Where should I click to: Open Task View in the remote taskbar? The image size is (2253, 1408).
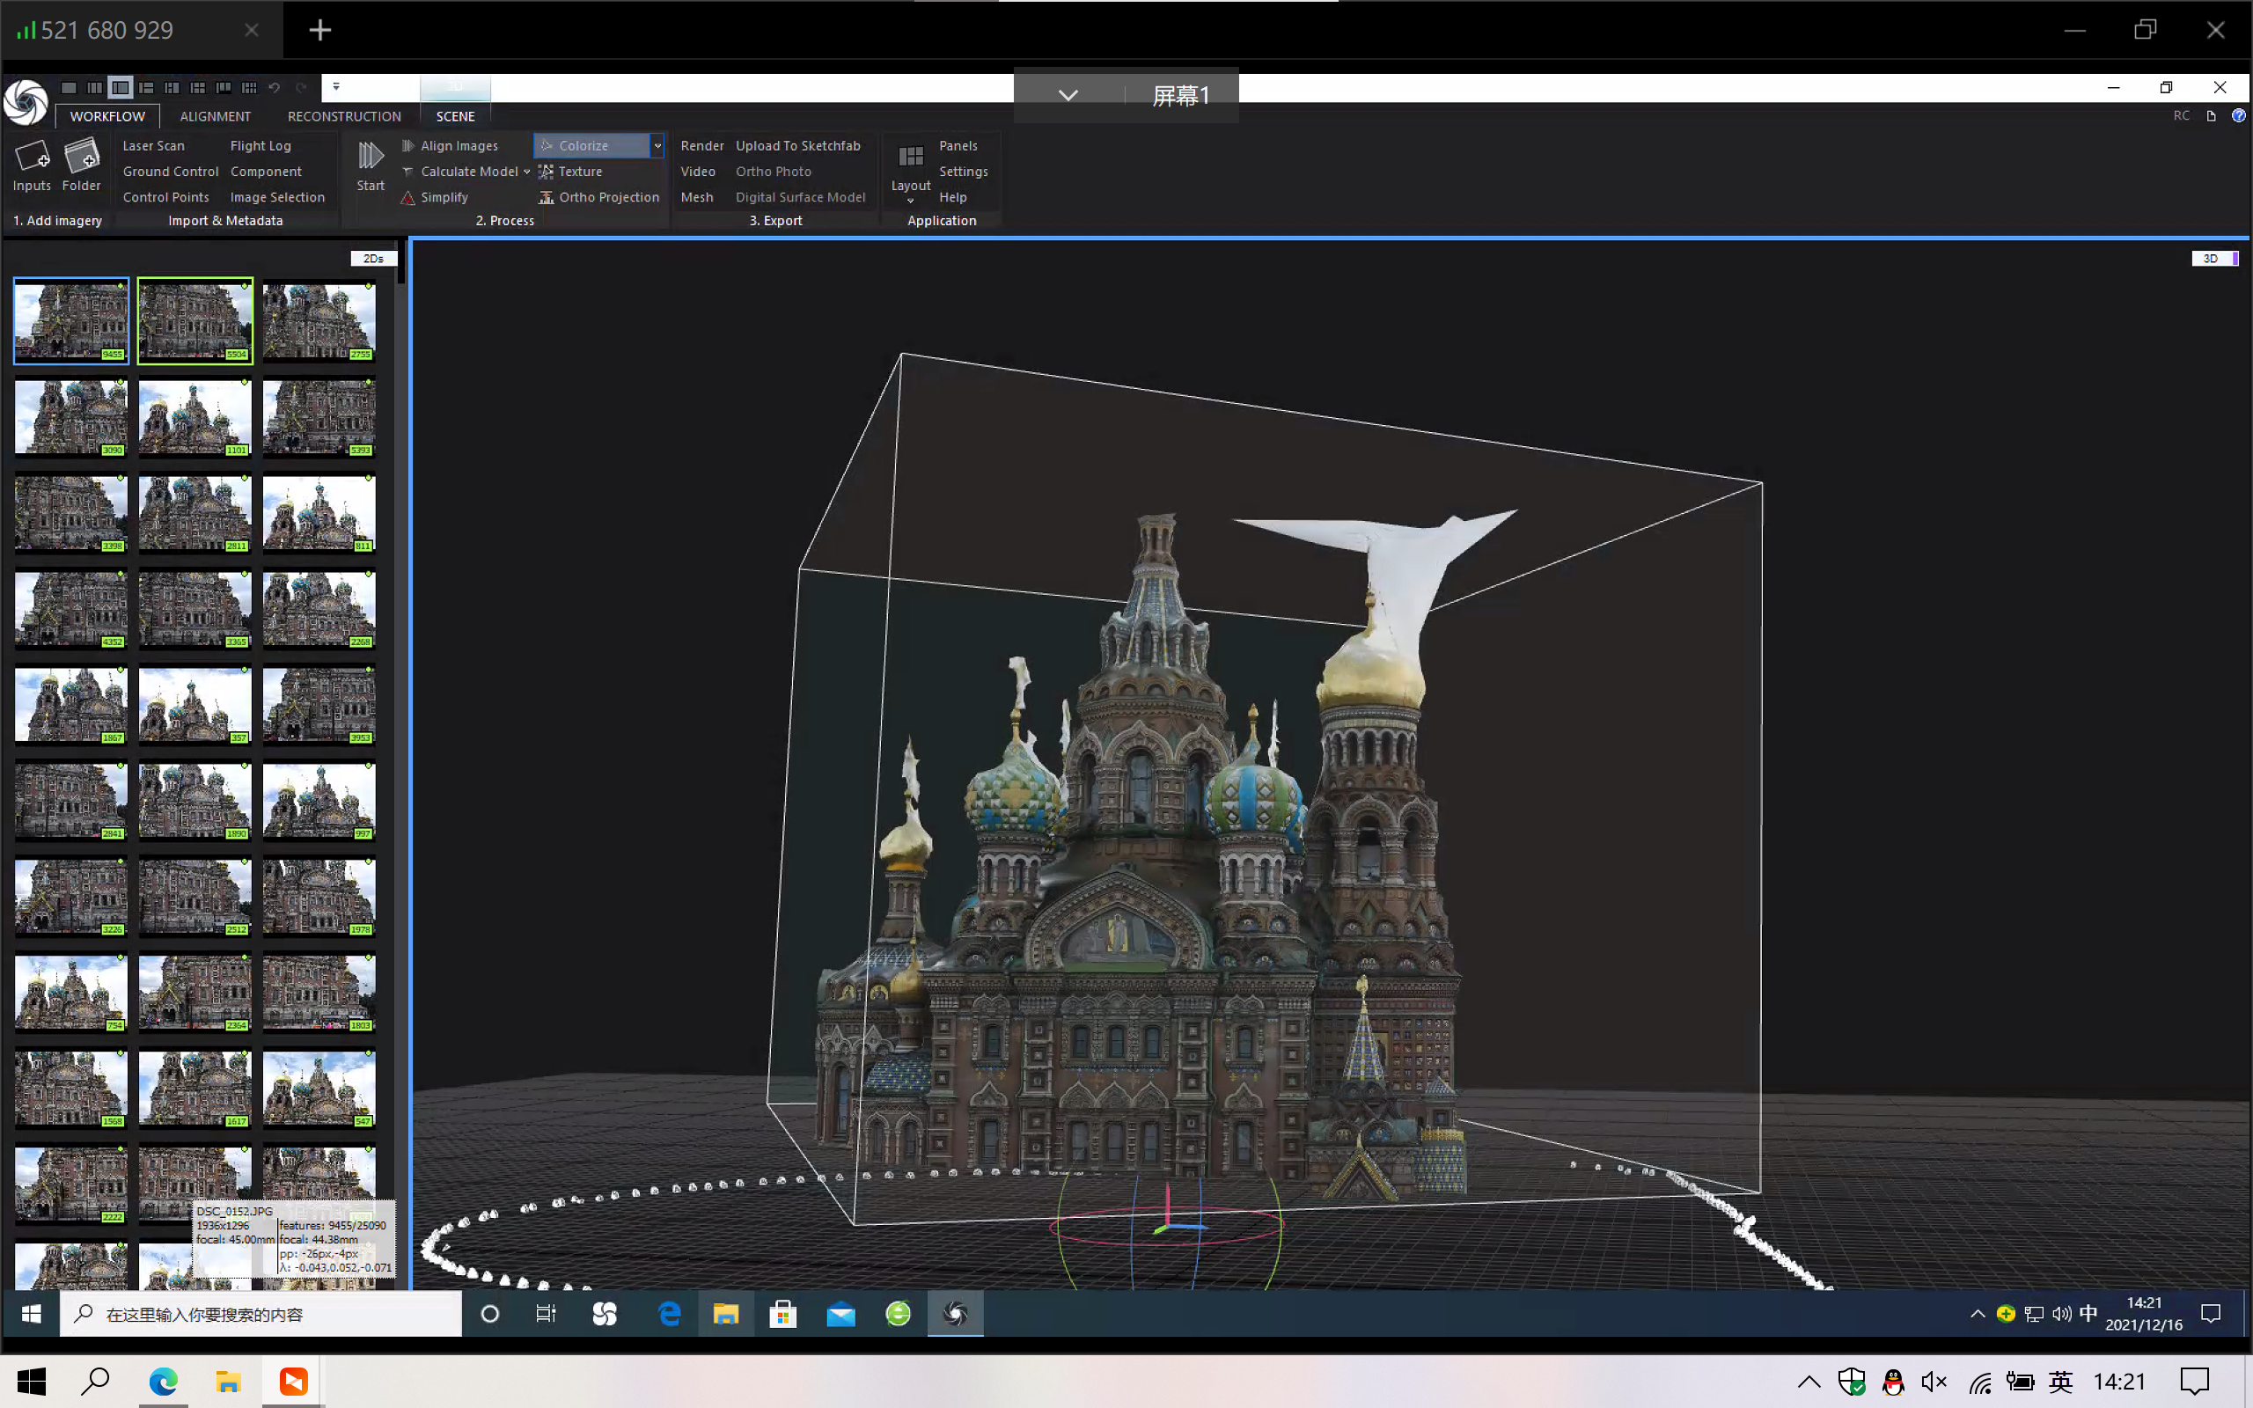click(547, 1313)
